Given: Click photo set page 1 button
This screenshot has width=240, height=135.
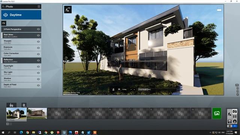Looking at the screenshot, I should pyautogui.click(x=7, y=124).
